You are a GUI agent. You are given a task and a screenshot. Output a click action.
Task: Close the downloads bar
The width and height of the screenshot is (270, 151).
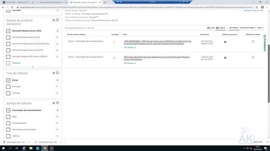pos(267,142)
